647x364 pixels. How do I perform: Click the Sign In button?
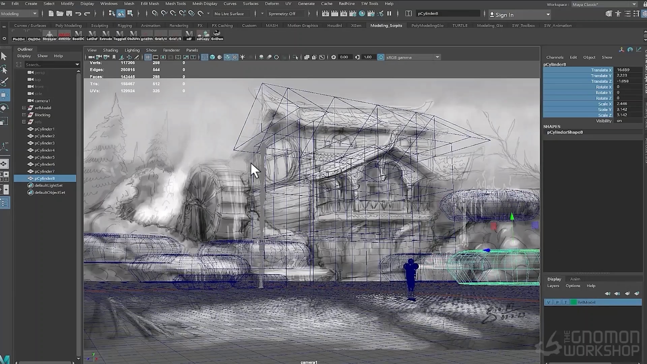pos(504,15)
